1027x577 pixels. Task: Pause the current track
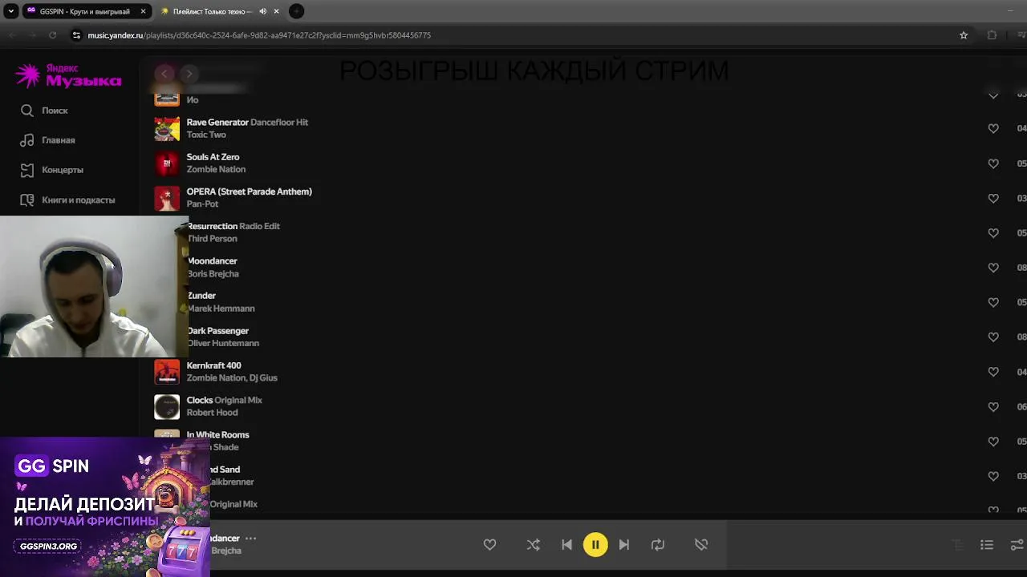pos(595,544)
